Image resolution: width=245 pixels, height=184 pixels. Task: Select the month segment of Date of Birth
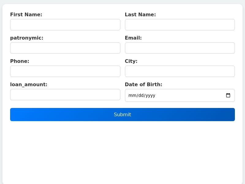point(132,95)
